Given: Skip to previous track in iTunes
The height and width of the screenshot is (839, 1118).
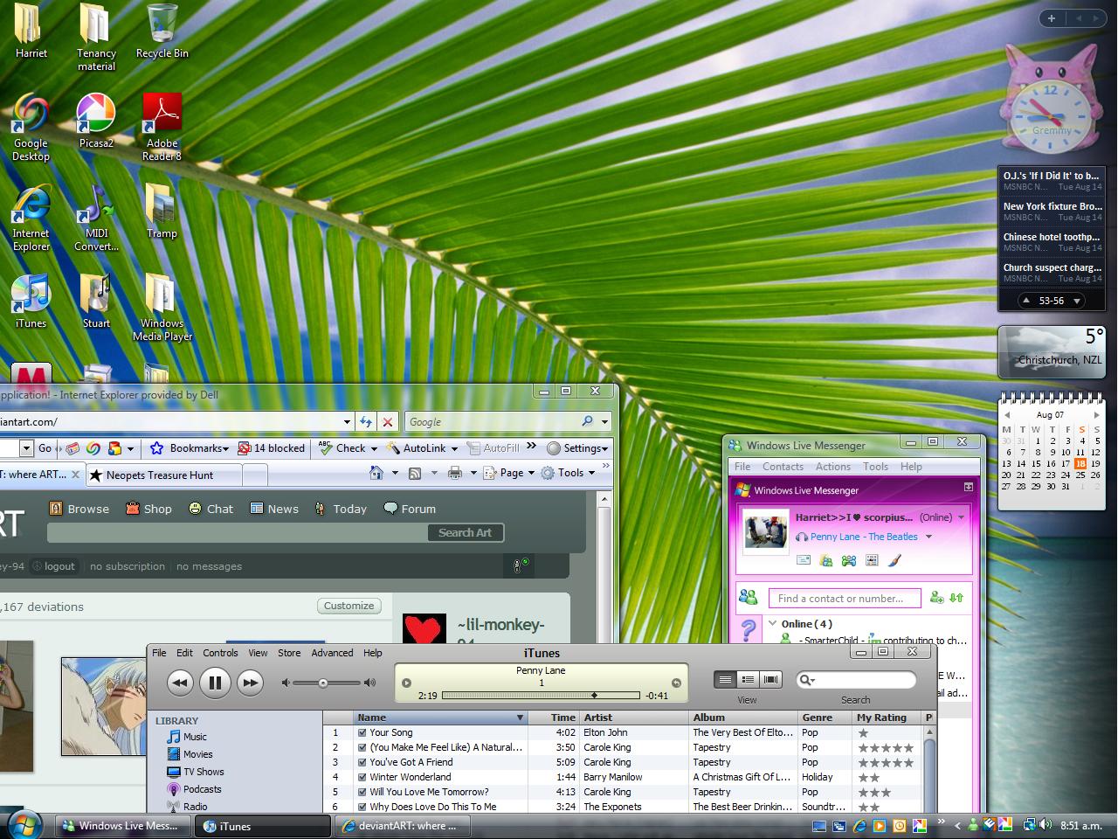Looking at the screenshot, I should pos(180,683).
